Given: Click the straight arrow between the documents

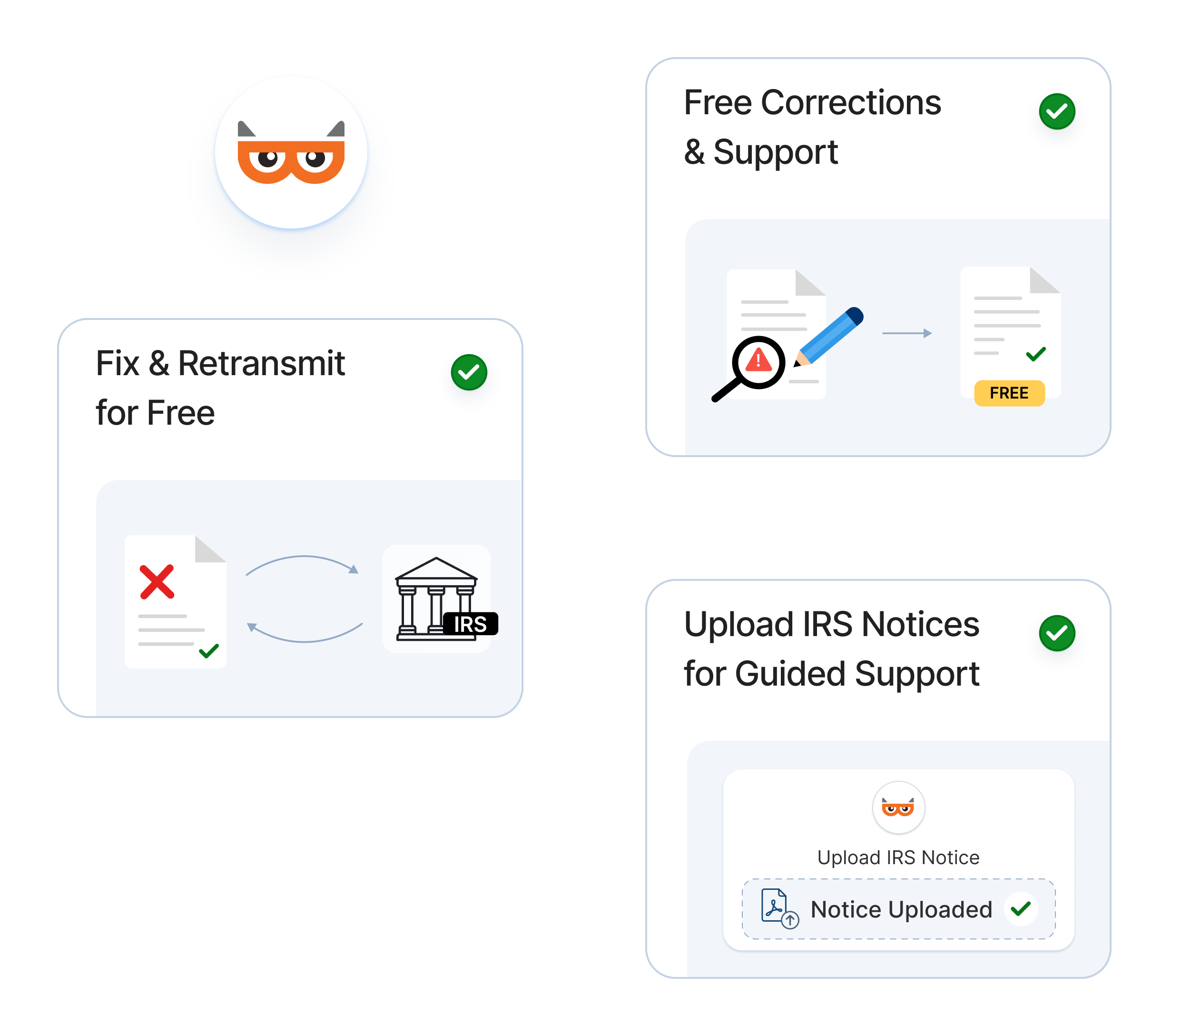Looking at the screenshot, I should click(906, 333).
